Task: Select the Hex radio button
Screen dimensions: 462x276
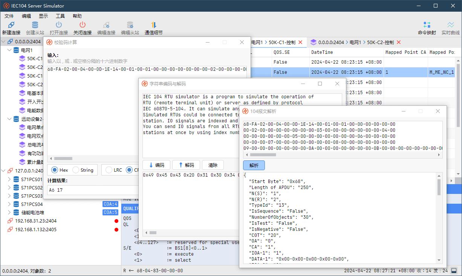Action: tap(55, 170)
